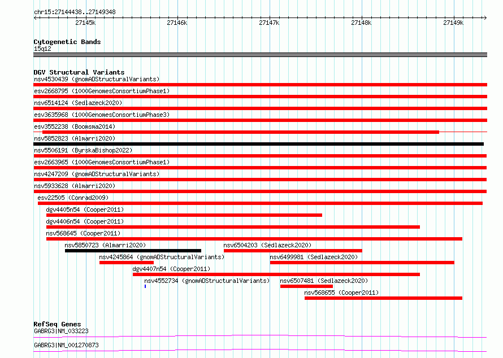Click the left arrowhead of the ruler
The image size is (503, 358).
pyautogui.click(x=36, y=18)
